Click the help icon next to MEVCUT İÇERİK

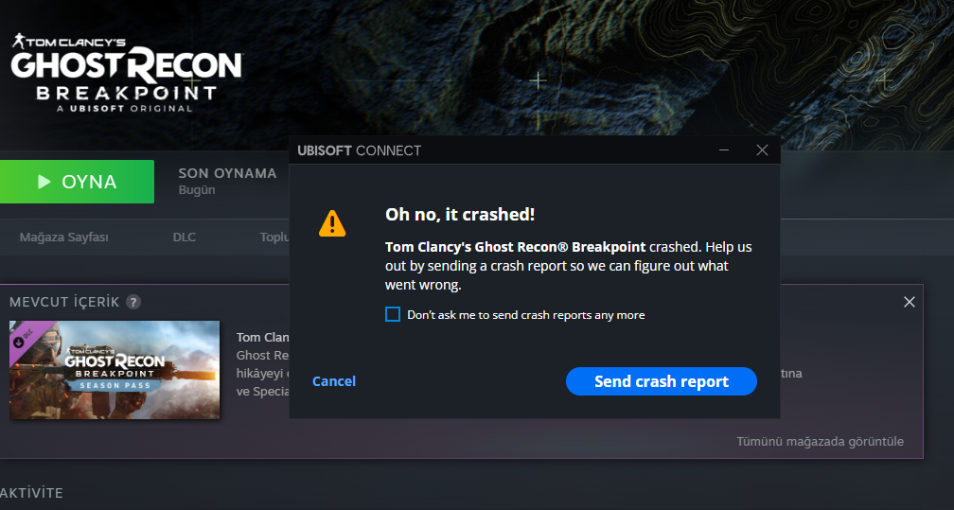pos(133,302)
